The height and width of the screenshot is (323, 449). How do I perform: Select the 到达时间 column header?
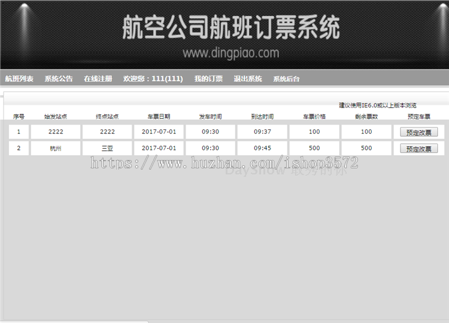point(262,116)
